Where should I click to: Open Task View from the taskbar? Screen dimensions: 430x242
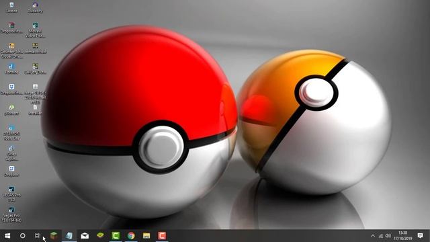(x=38, y=236)
